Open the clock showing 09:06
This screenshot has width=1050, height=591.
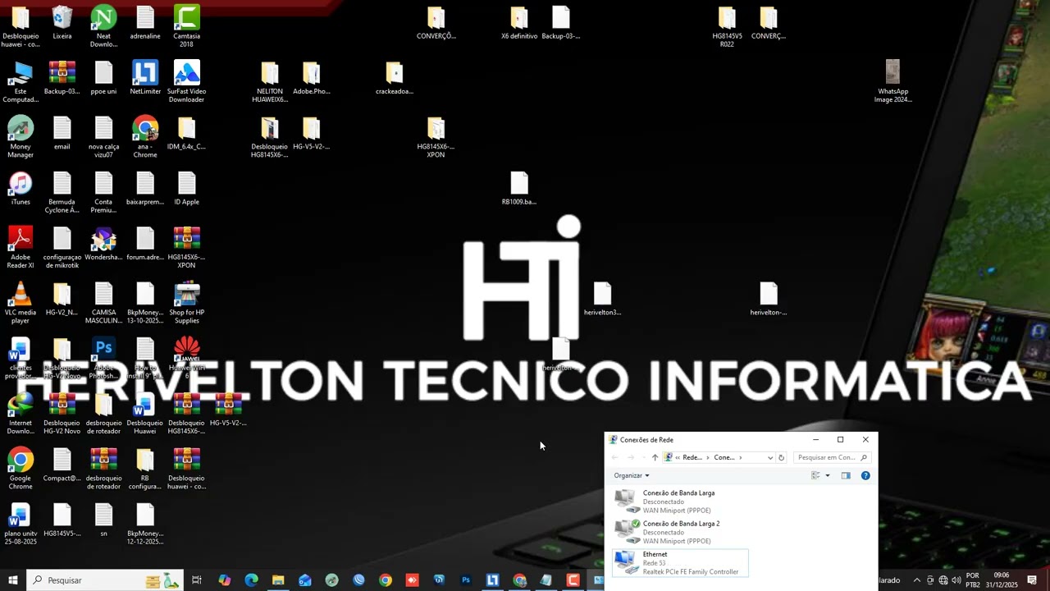pos(1002,580)
